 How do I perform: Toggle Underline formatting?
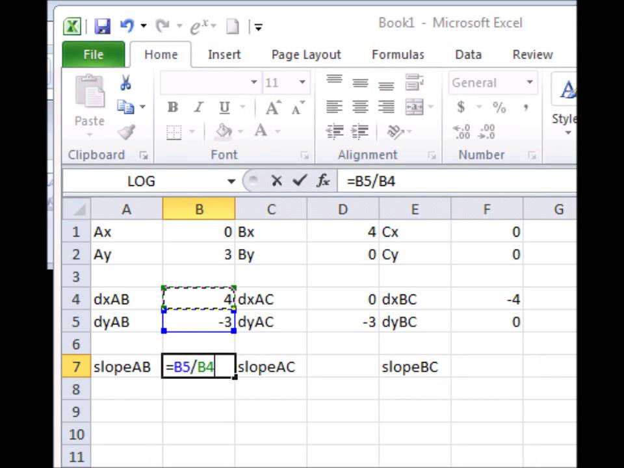point(224,107)
